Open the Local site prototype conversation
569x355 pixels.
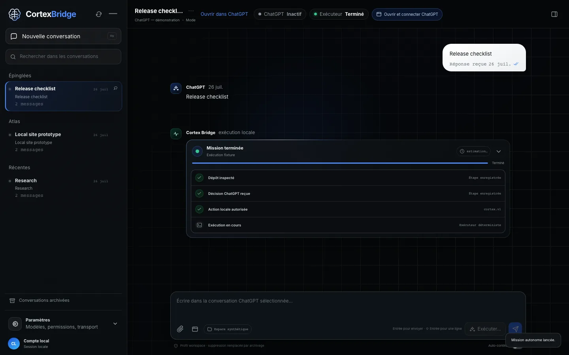click(63, 142)
